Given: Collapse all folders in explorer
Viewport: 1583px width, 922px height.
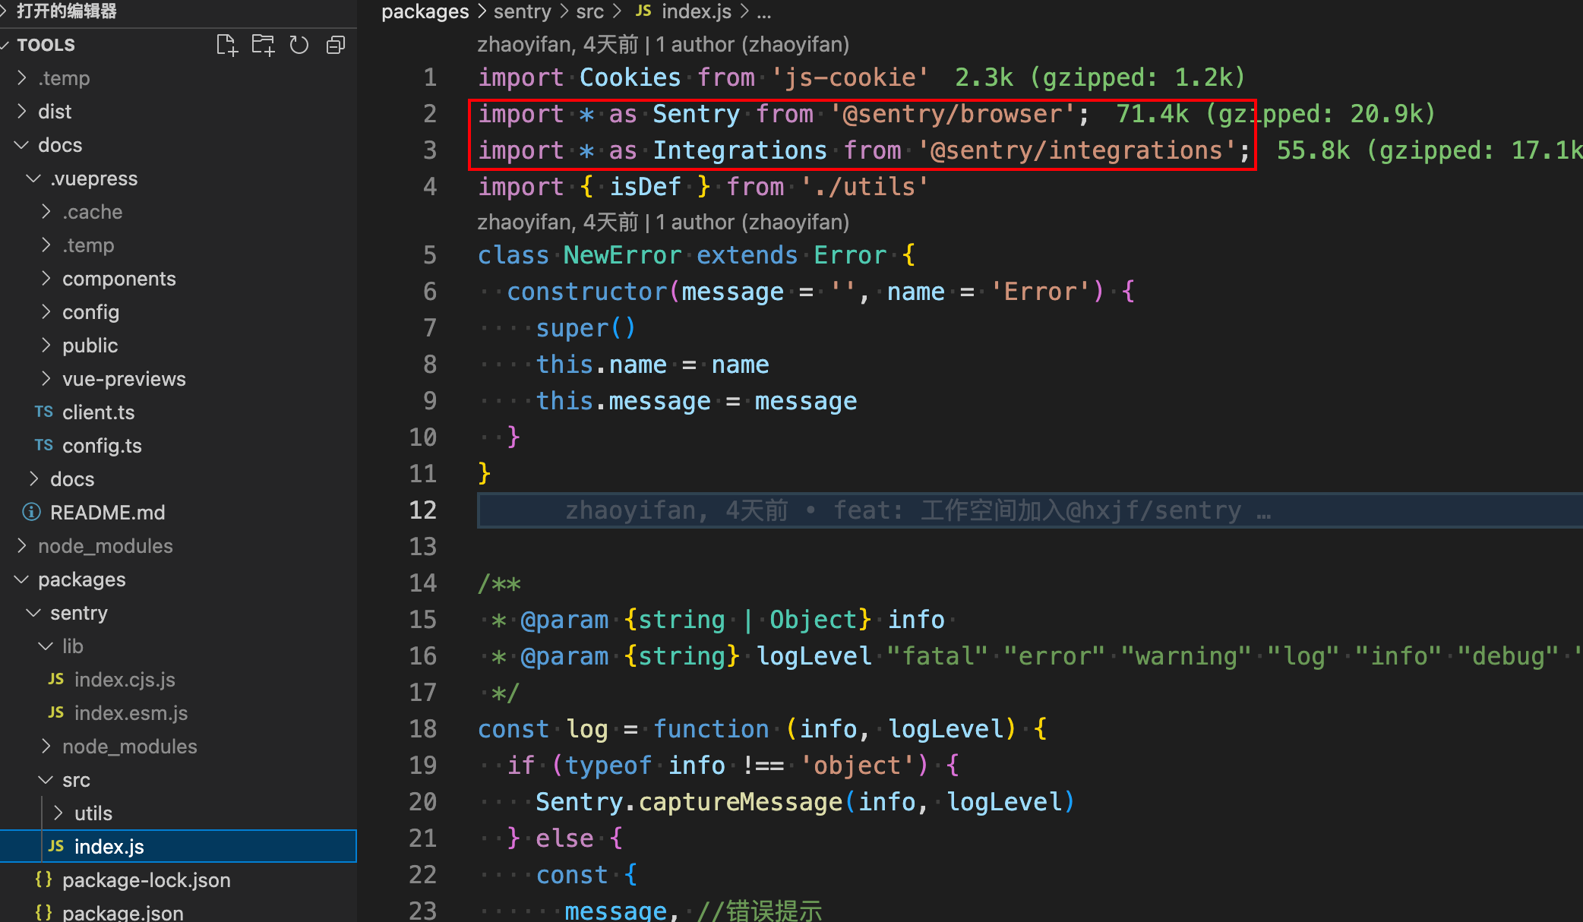Looking at the screenshot, I should point(335,45).
